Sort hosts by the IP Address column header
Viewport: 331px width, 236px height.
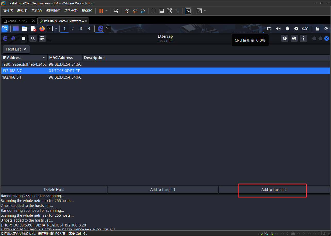click(x=24, y=58)
